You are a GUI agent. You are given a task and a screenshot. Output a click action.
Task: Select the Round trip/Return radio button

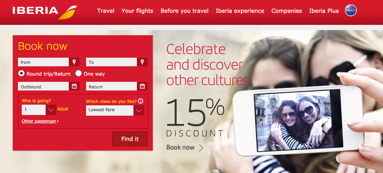coord(21,73)
